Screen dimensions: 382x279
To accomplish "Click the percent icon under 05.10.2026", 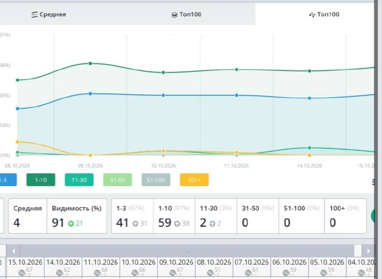I will click(324, 273).
